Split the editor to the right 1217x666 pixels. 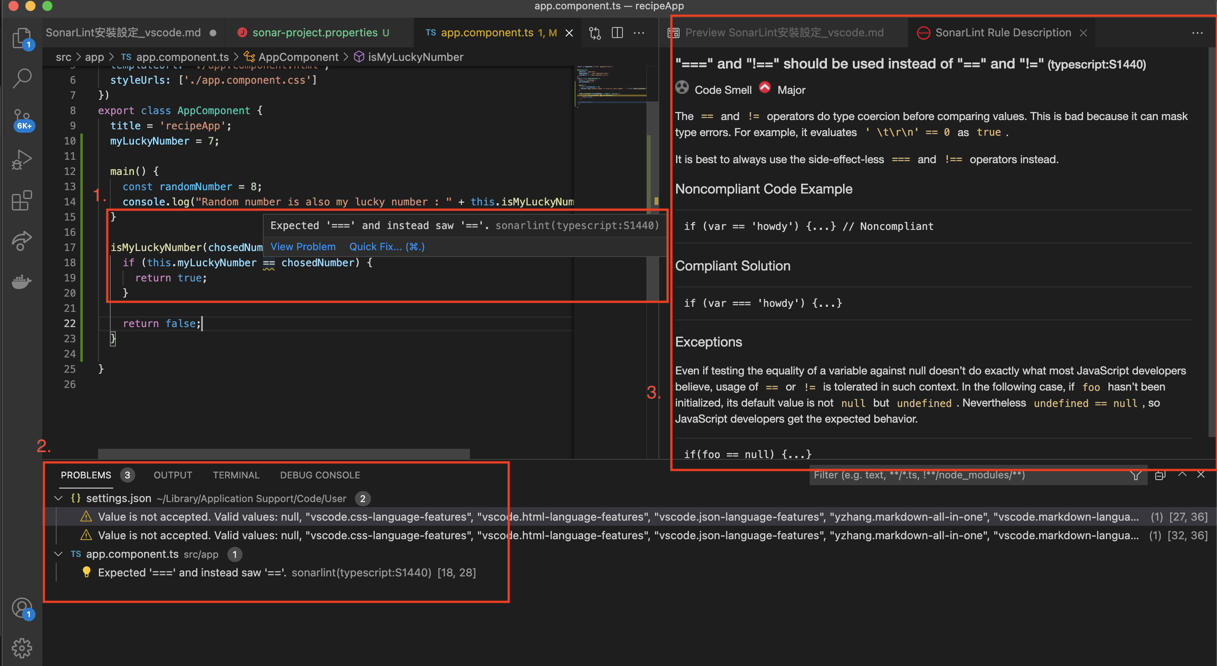pyautogui.click(x=617, y=33)
